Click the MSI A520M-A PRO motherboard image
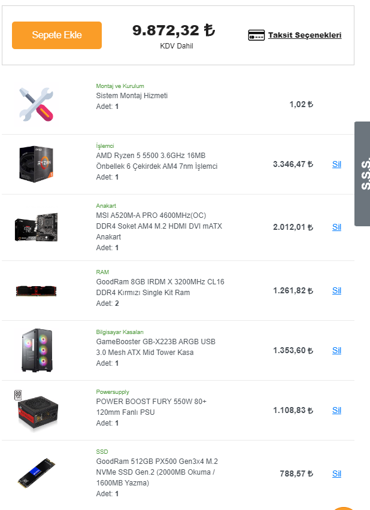The width and height of the screenshot is (370, 510). coord(36,227)
